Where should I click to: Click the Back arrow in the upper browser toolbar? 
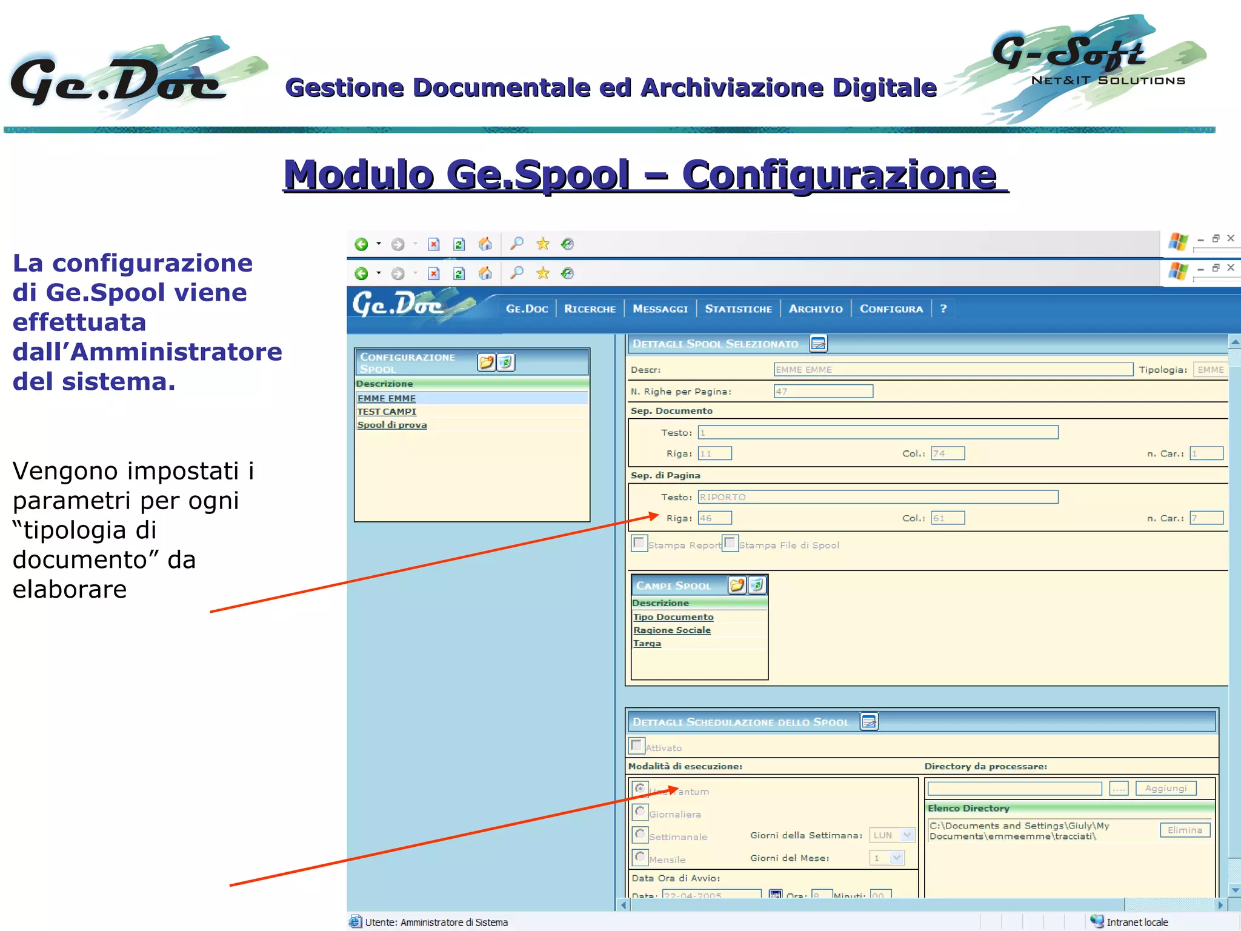click(x=361, y=244)
